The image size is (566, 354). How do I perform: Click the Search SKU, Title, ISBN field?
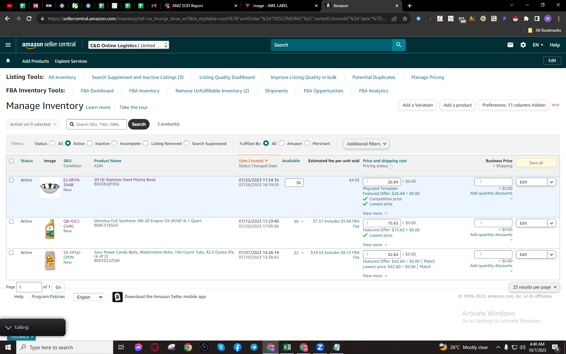tap(97, 124)
